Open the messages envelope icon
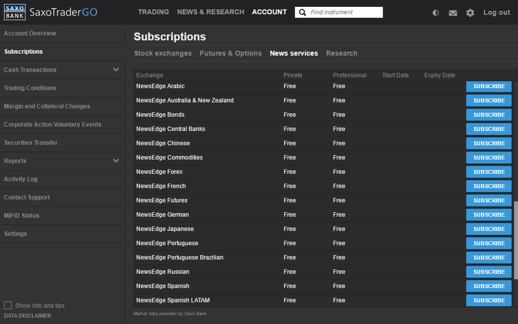Image resolution: width=518 pixels, height=324 pixels. 453,13
